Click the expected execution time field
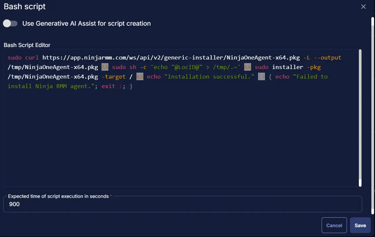The height and width of the screenshot is (237, 375). pos(183,204)
